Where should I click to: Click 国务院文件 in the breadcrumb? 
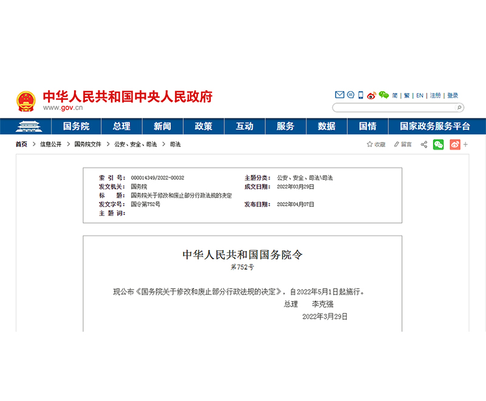pos(87,145)
